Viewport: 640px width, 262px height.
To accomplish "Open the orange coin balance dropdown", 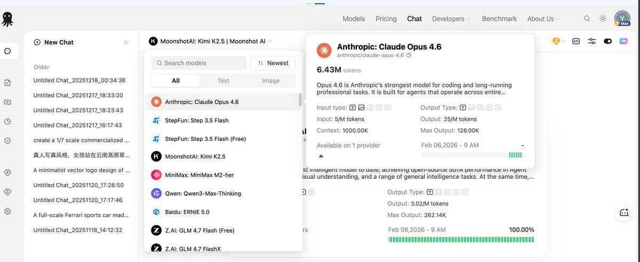I will pyautogui.click(x=559, y=41).
